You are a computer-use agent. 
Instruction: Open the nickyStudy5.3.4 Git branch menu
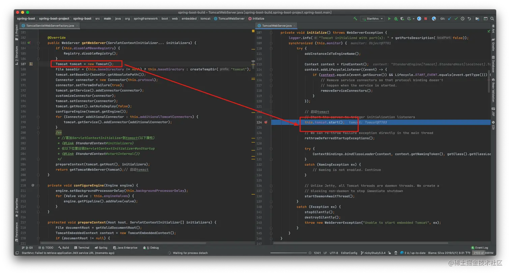point(373,253)
